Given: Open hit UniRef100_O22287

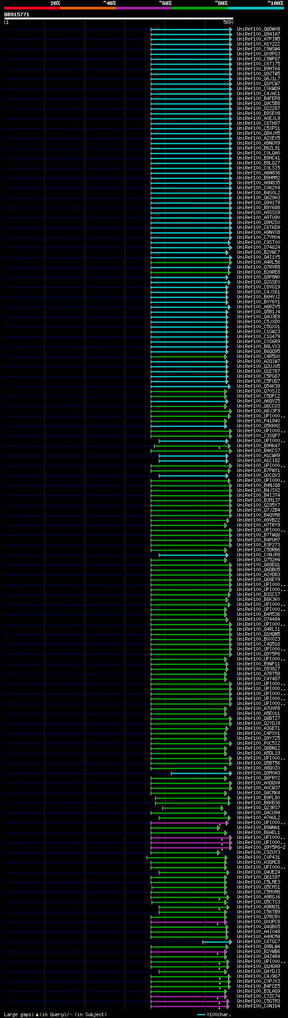Looking at the screenshot, I should [x=258, y=108].
